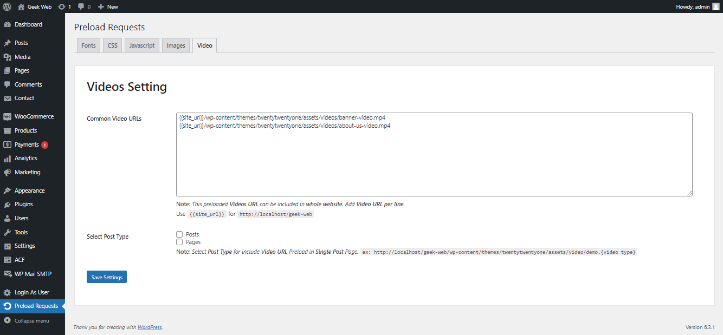Screen dimensions: 723x335
Task: Click the ACF icon in sidebar
Action: 7,260
